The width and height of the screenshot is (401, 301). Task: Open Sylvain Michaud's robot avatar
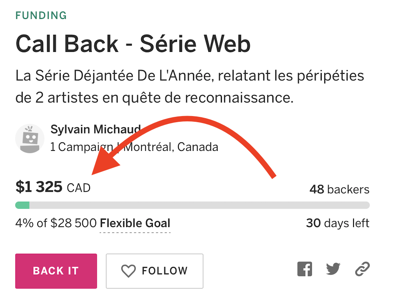[x=30, y=139]
